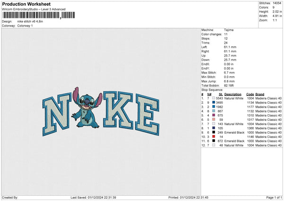Select the purple swatch for code 1310
284x201 pixels.
coord(214,115)
